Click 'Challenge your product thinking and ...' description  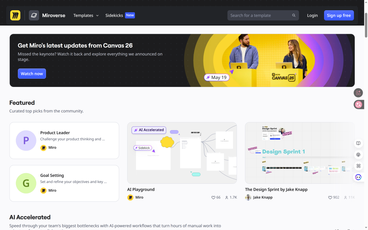[x=73, y=139]
